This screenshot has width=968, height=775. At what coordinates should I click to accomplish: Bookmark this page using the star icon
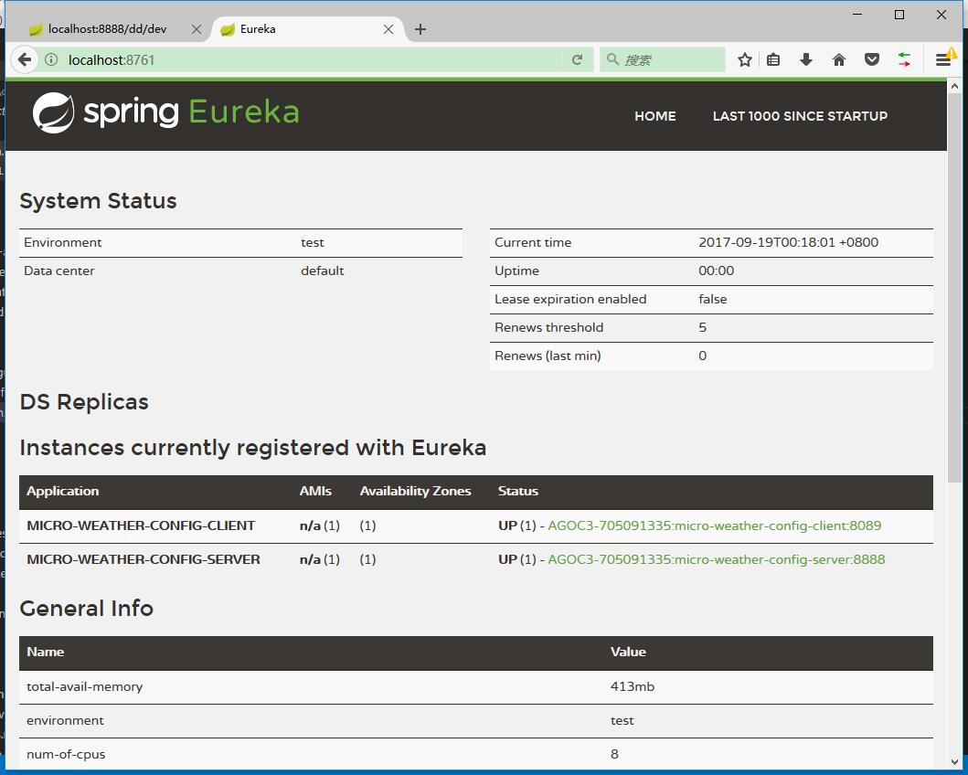(745, 59)
